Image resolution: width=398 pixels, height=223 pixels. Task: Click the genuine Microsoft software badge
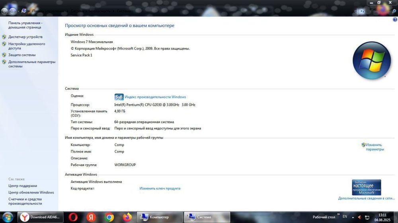coord(366,187)
